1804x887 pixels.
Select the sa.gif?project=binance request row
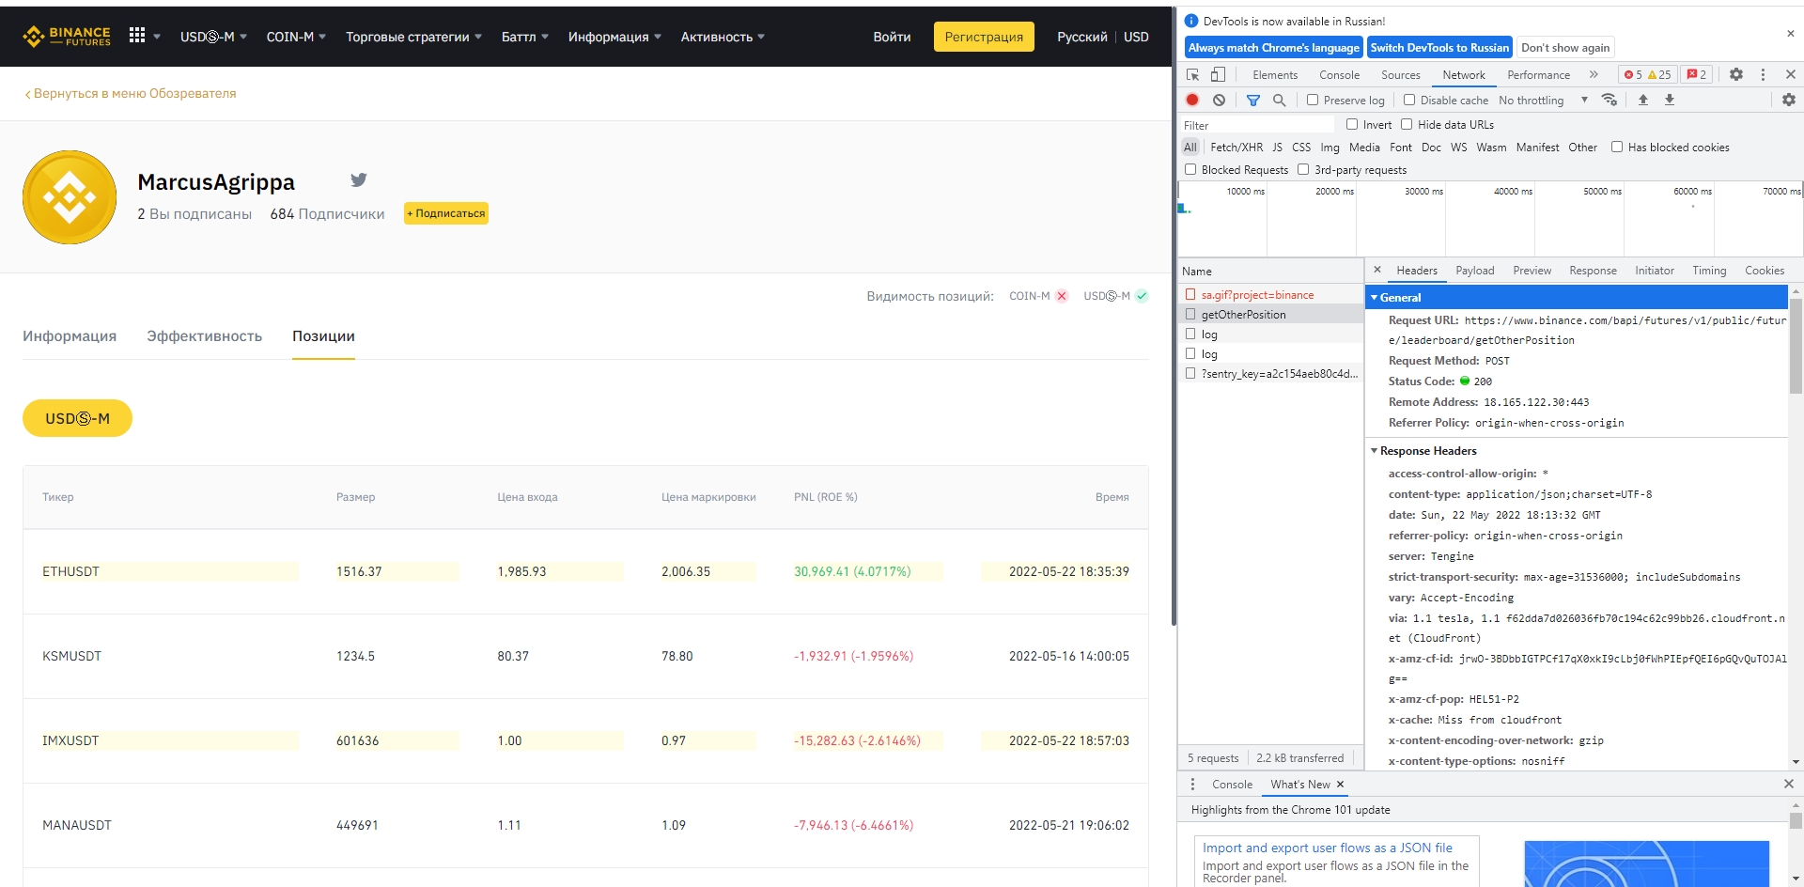[x=1270, y=294]
